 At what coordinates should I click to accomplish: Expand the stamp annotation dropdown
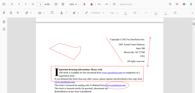(x=66, y=13)
